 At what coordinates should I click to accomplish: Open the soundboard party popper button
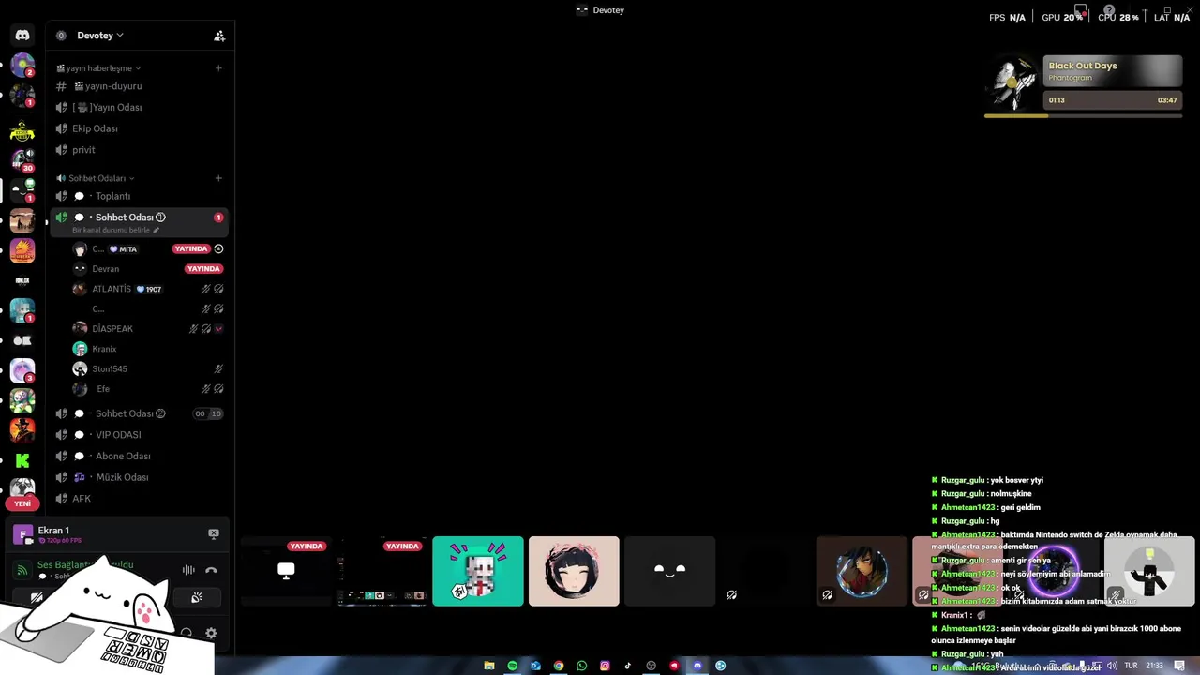coord(197,597)
